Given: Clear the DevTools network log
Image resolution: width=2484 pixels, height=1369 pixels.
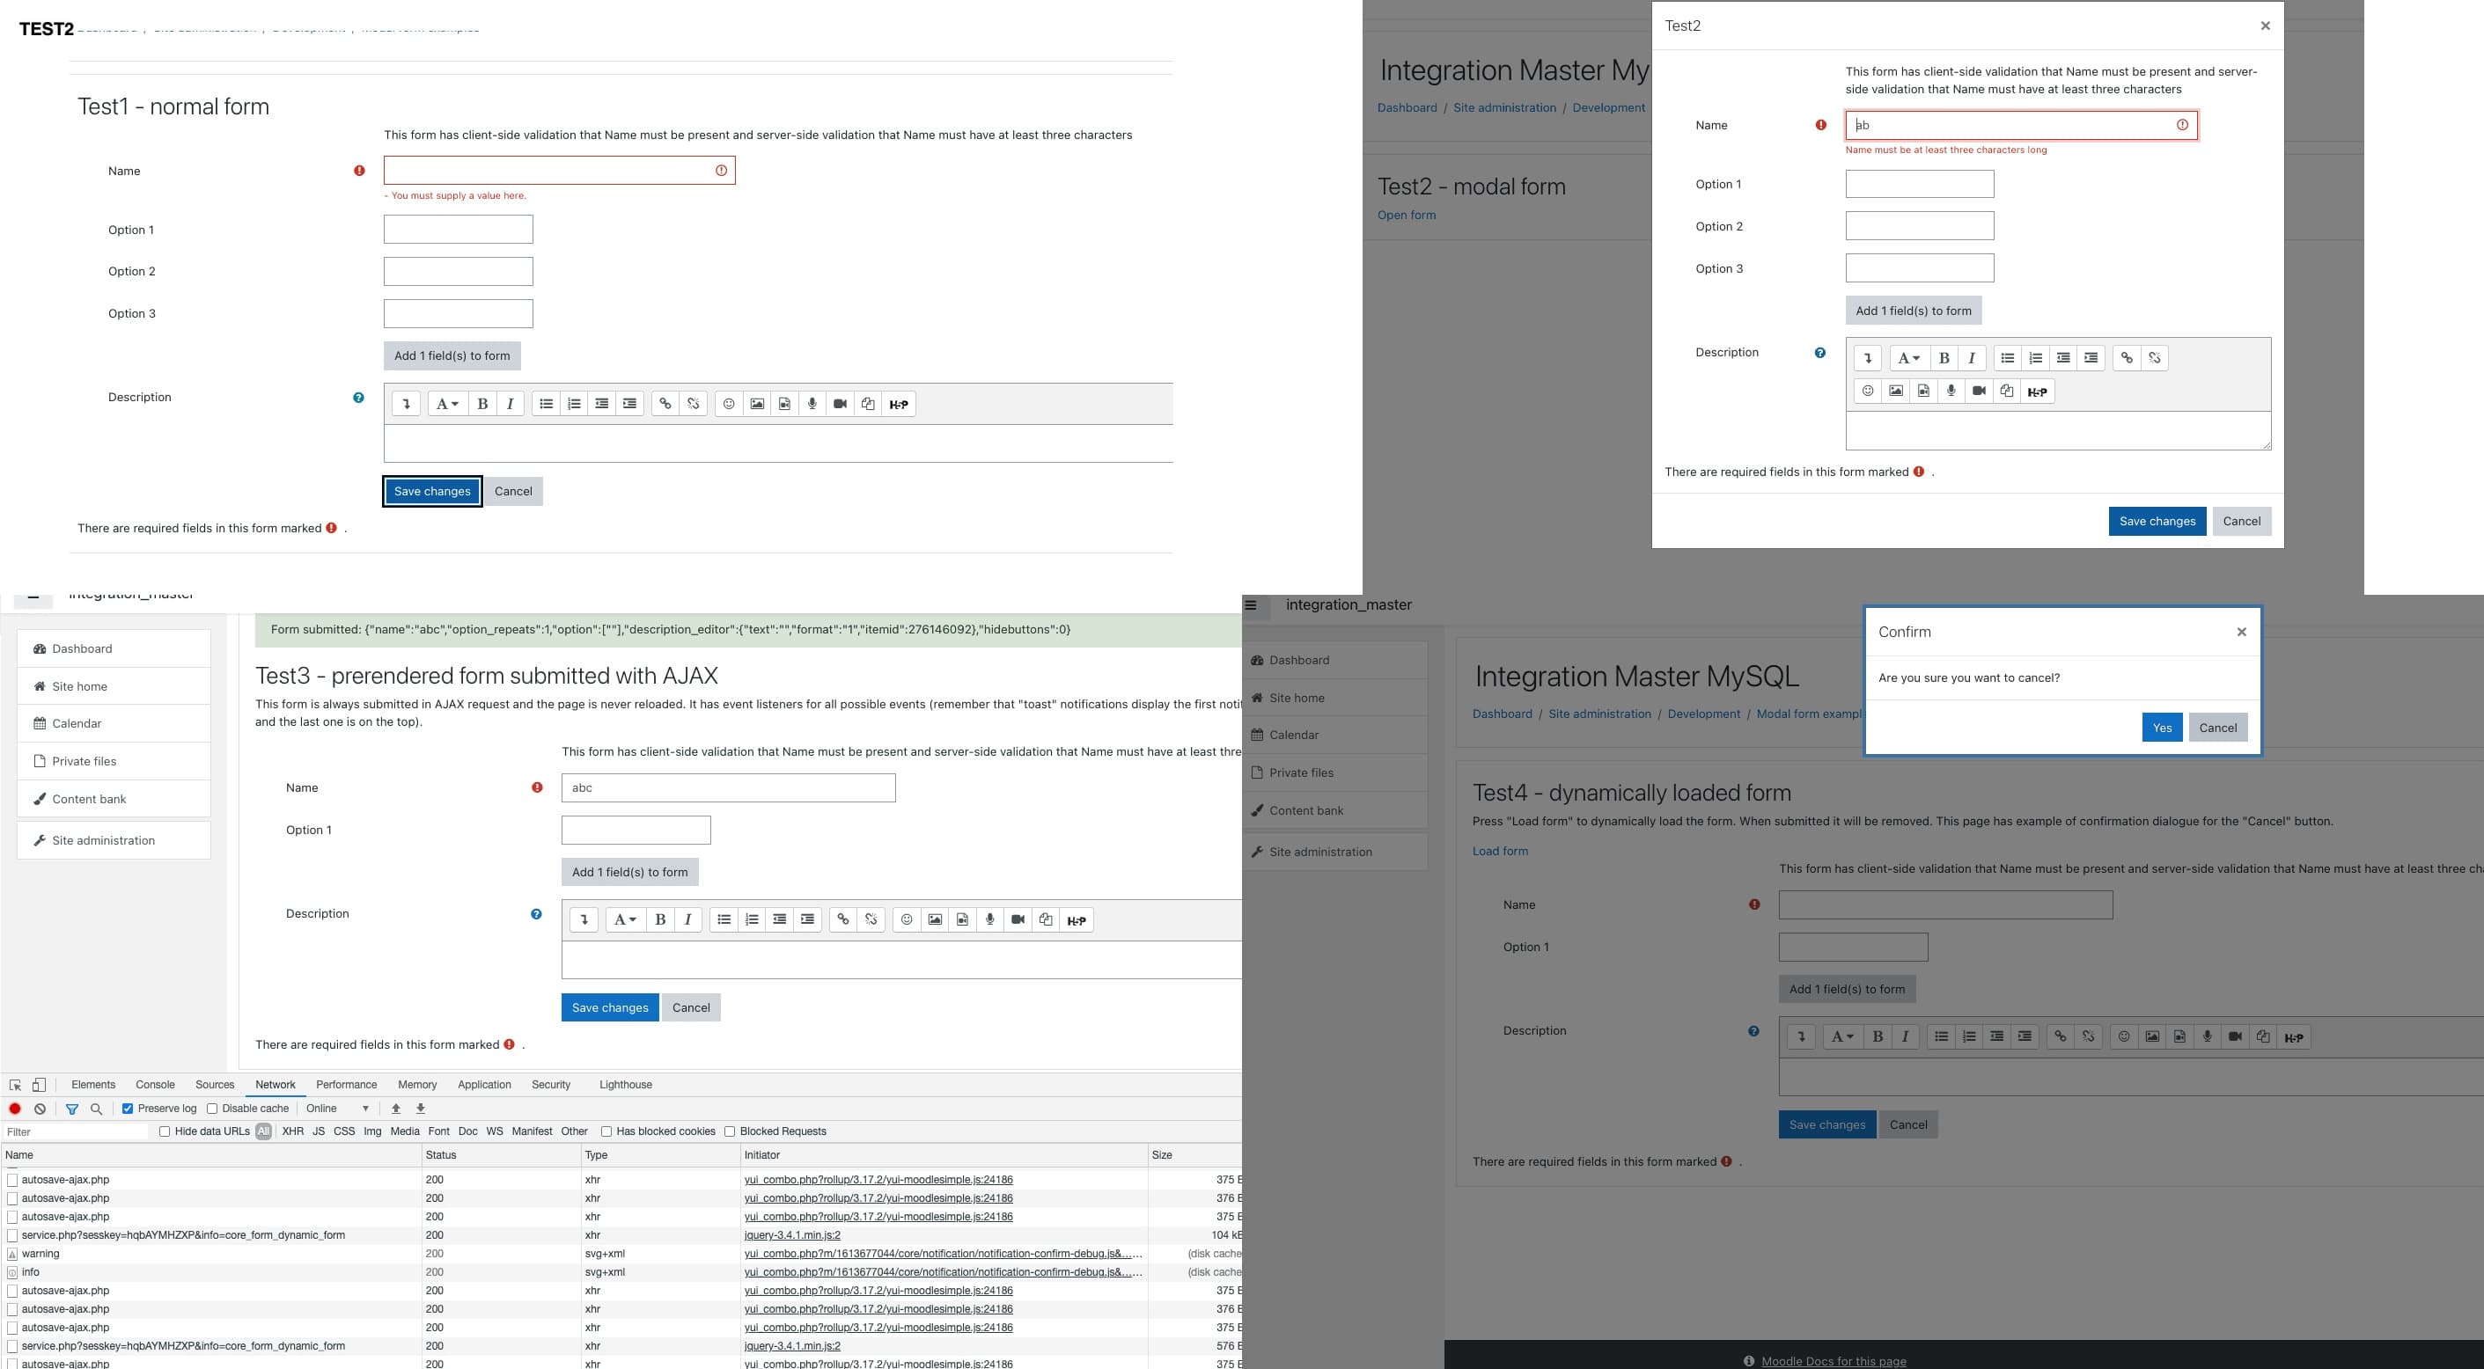Looking at the screenshot, I should pos(40,1109).
